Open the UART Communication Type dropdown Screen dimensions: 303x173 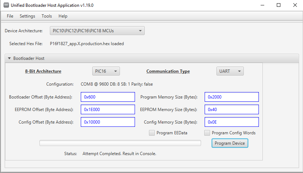[x=230, y=71]
